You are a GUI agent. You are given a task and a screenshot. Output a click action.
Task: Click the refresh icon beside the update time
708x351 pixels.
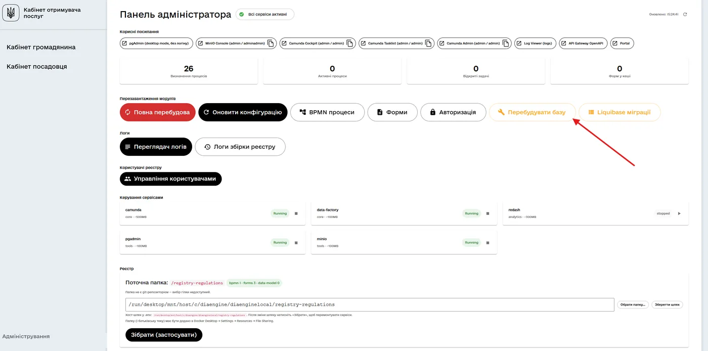[x=685, y=14]
